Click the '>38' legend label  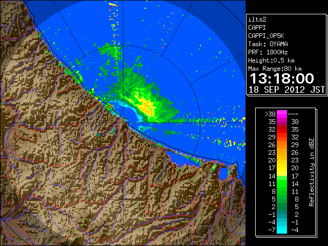coord(270,114)
